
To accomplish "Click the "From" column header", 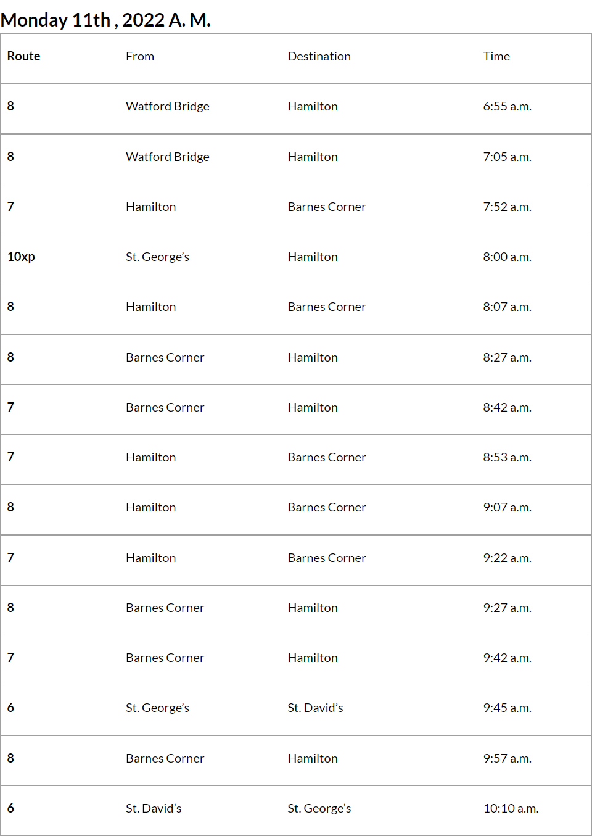I will (140, 56).
